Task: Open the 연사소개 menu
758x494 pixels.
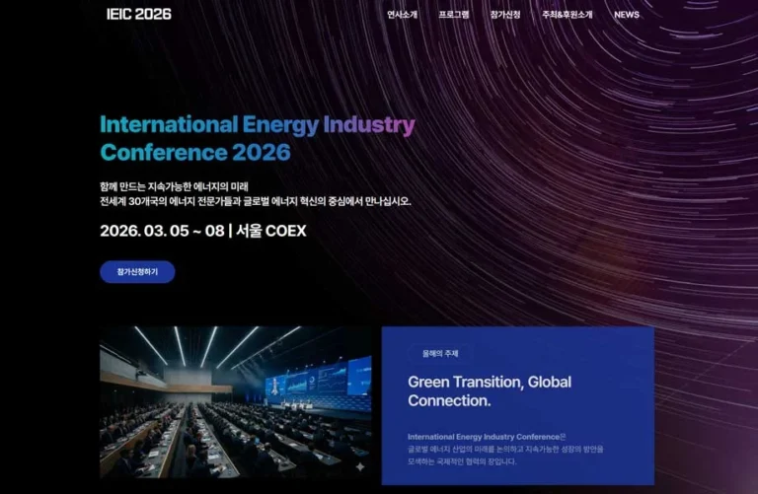Action: coord(402,15)
